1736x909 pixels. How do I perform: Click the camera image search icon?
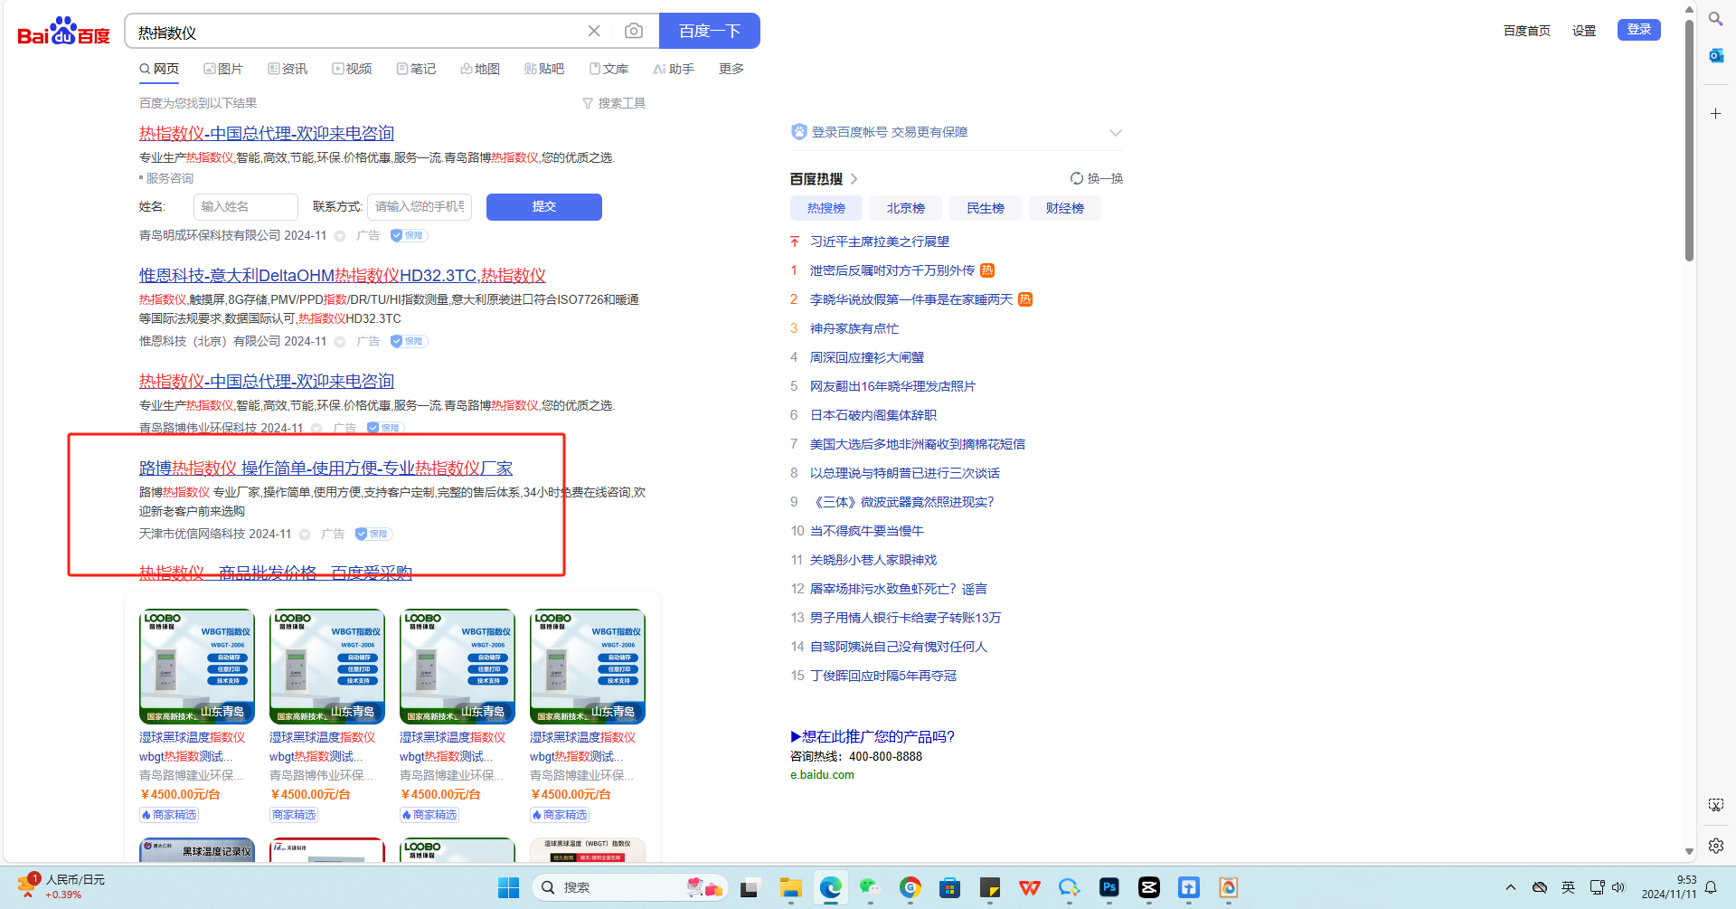click(x=634, y=32)
